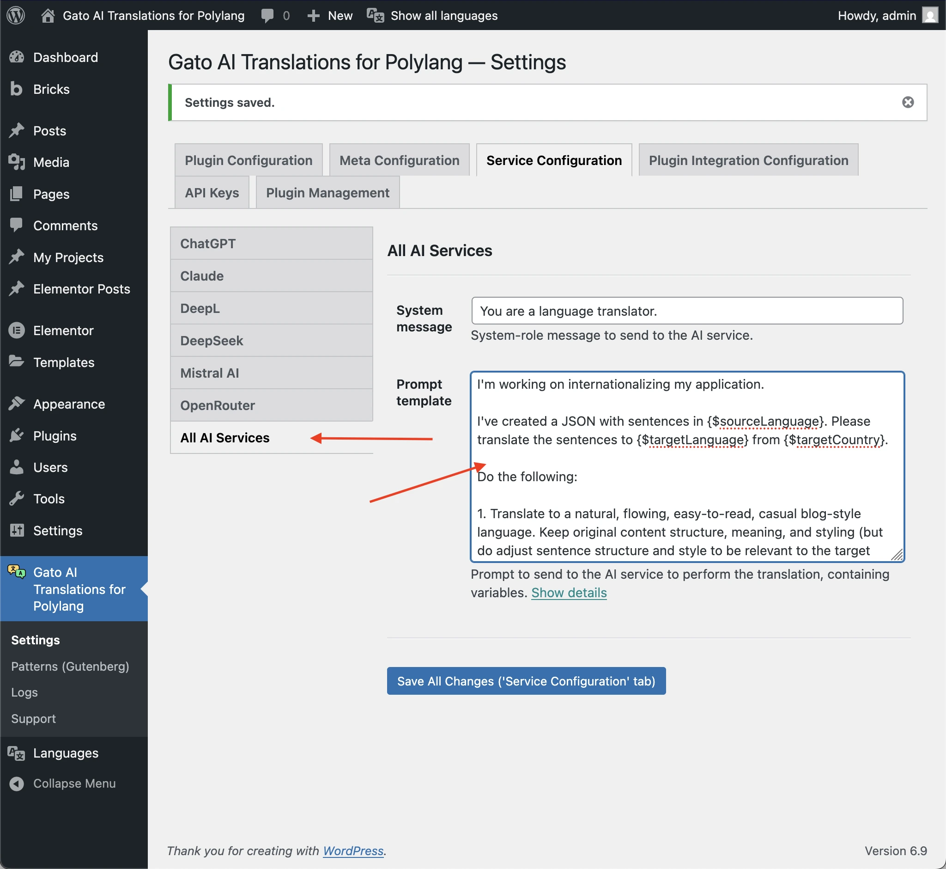The width and height of the screenshot is (946, 869).
Task: Open the Show details link
Action: pos(569,593)
